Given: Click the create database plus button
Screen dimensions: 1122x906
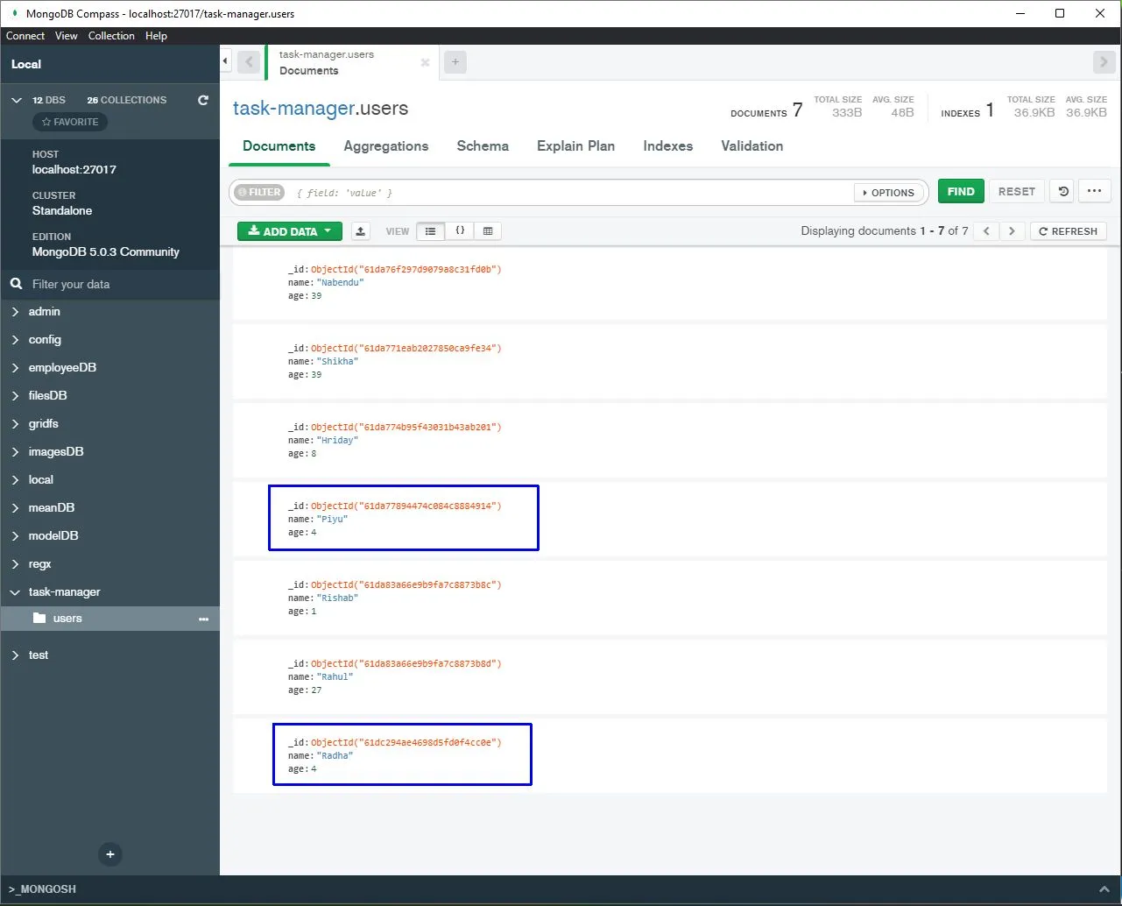Looking at the screenshot, I should 110,854.
